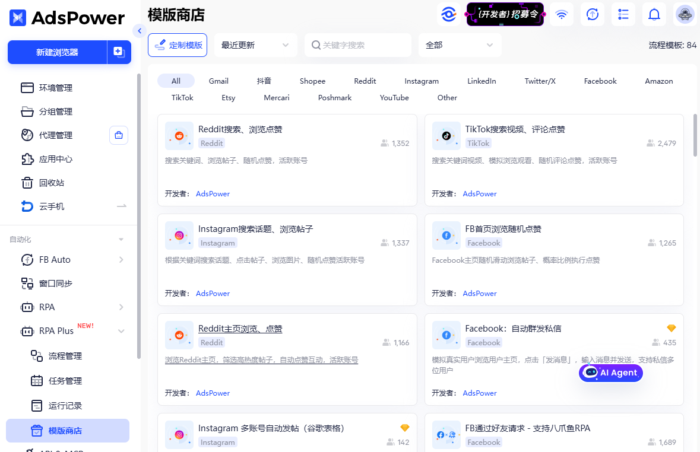Viewport: 700px width, 452px height.
Task: Click the Instagram搜索话题、浏览帖子 template icon
Action: [x=179, y=235]
